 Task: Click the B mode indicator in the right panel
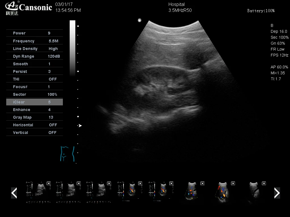pos(272,25)
